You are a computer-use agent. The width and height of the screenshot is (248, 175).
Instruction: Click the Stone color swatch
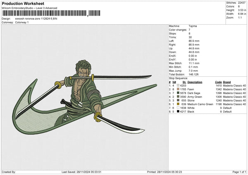(x=178, y=100)
